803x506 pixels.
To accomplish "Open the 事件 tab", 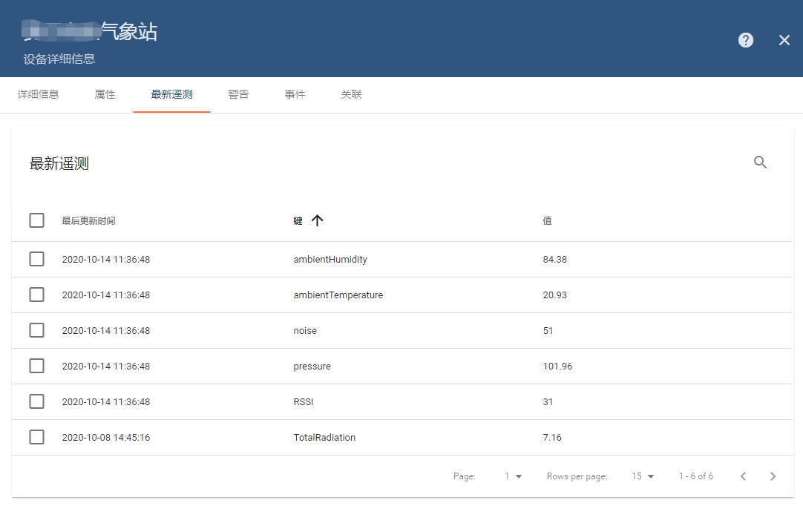I will pyautogui.click(x=295, y=95).
